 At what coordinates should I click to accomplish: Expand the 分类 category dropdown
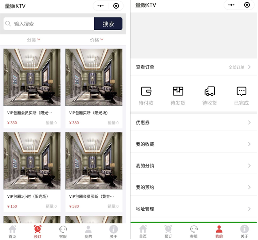[34, 40]
